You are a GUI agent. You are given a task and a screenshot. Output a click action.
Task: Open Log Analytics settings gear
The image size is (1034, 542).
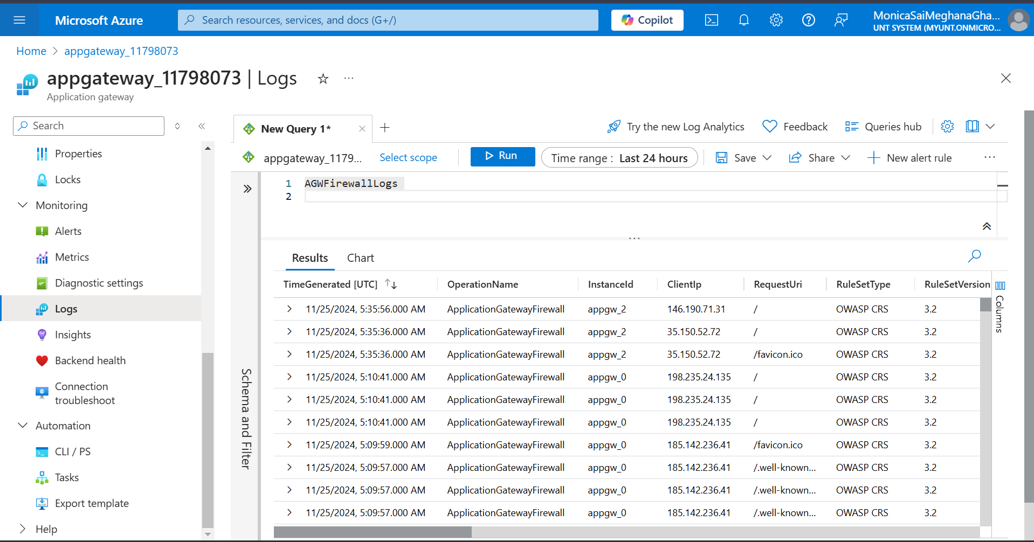tap(947, 127)
